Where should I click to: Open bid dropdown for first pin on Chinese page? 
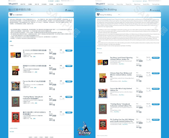pyautogui.click(x=62, y=52)
